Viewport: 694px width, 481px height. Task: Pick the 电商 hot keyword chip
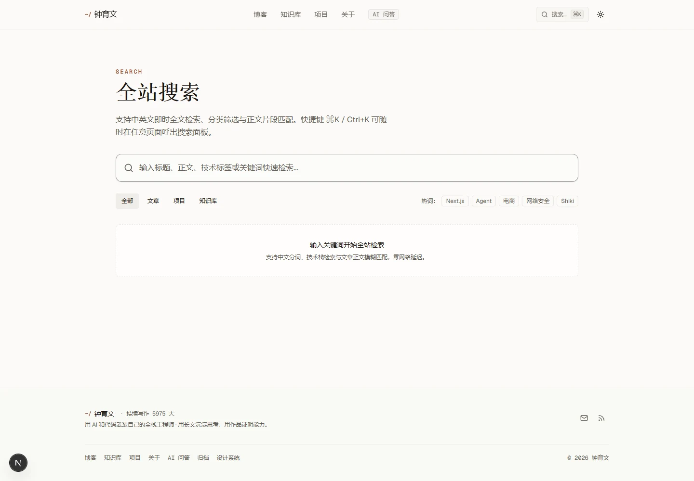coord(509,201)
